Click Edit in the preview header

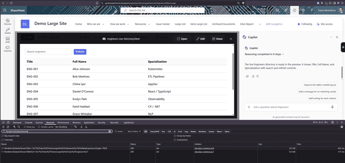click(x=200, y=39)
